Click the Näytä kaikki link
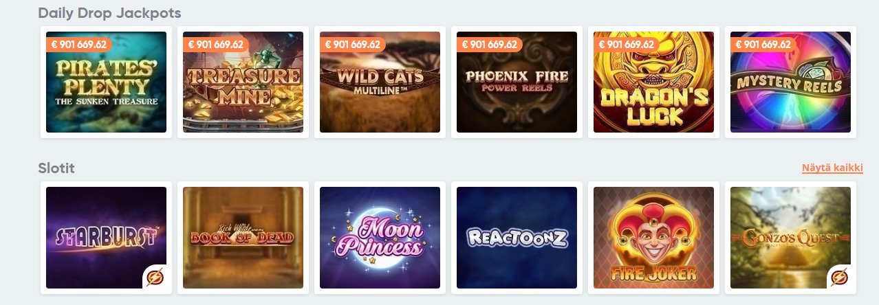The image size is (879, 305). pos(832,168)
